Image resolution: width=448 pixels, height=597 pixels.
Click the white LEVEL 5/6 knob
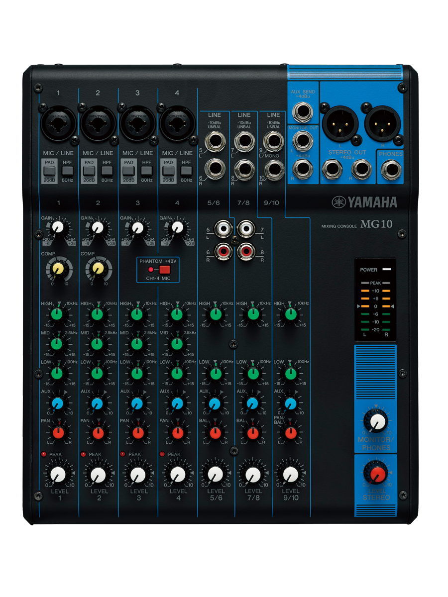[215, 474]
